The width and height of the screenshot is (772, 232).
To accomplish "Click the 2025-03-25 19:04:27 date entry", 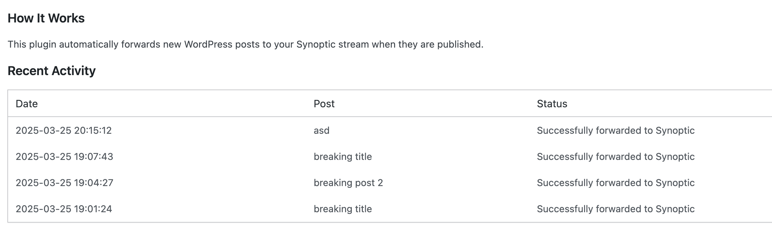I will point(64,183).
